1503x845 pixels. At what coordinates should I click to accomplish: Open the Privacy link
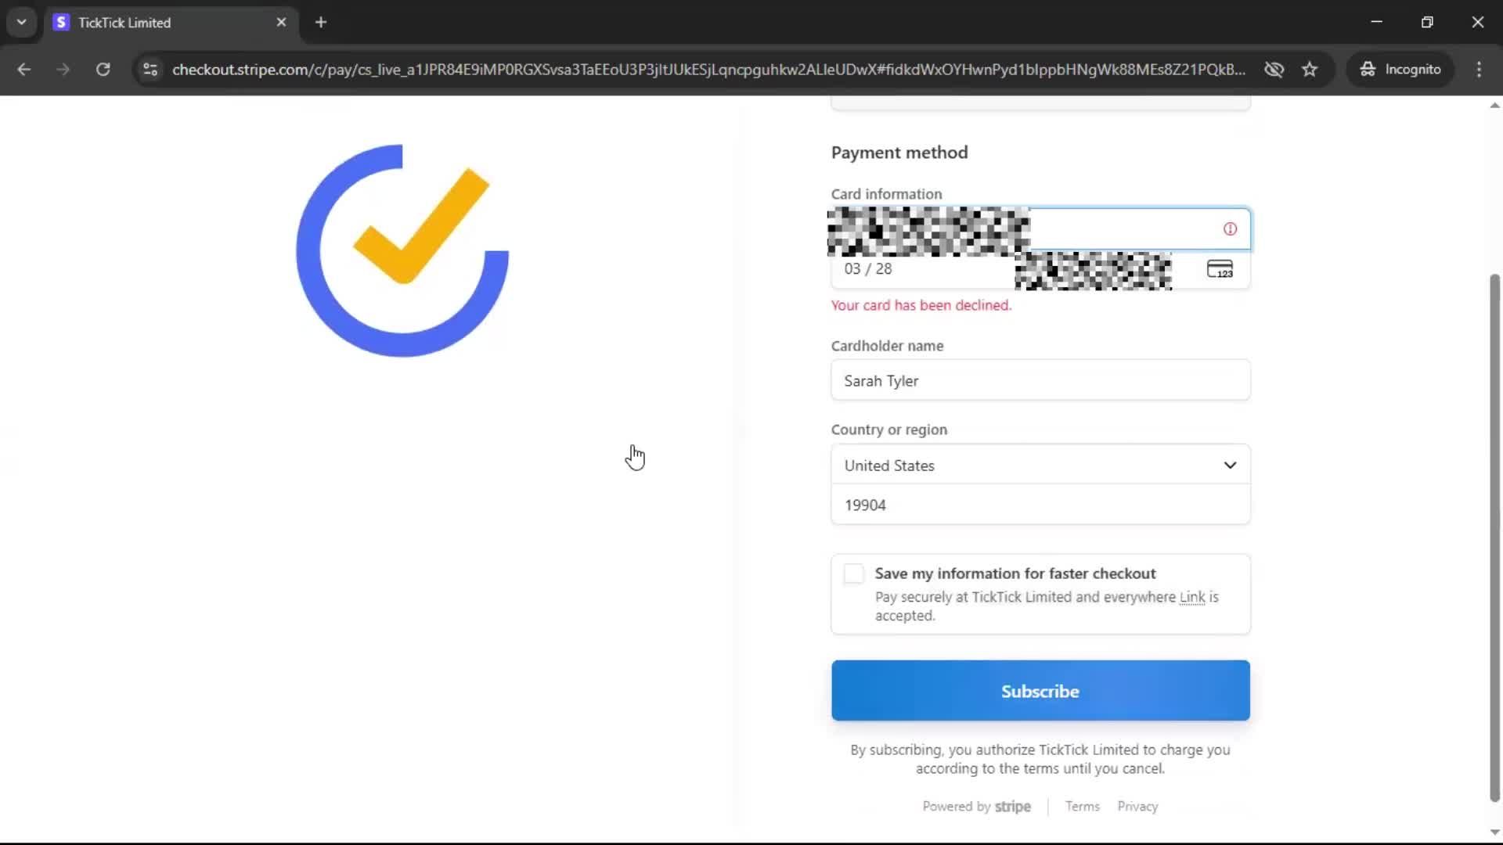pos(1137,807)
